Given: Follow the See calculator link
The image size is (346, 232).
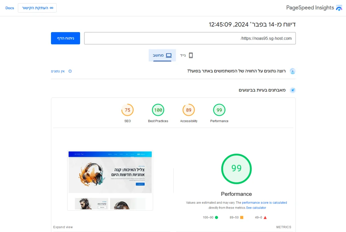Looking at the screenshot, I should click(x=256, y=208).
